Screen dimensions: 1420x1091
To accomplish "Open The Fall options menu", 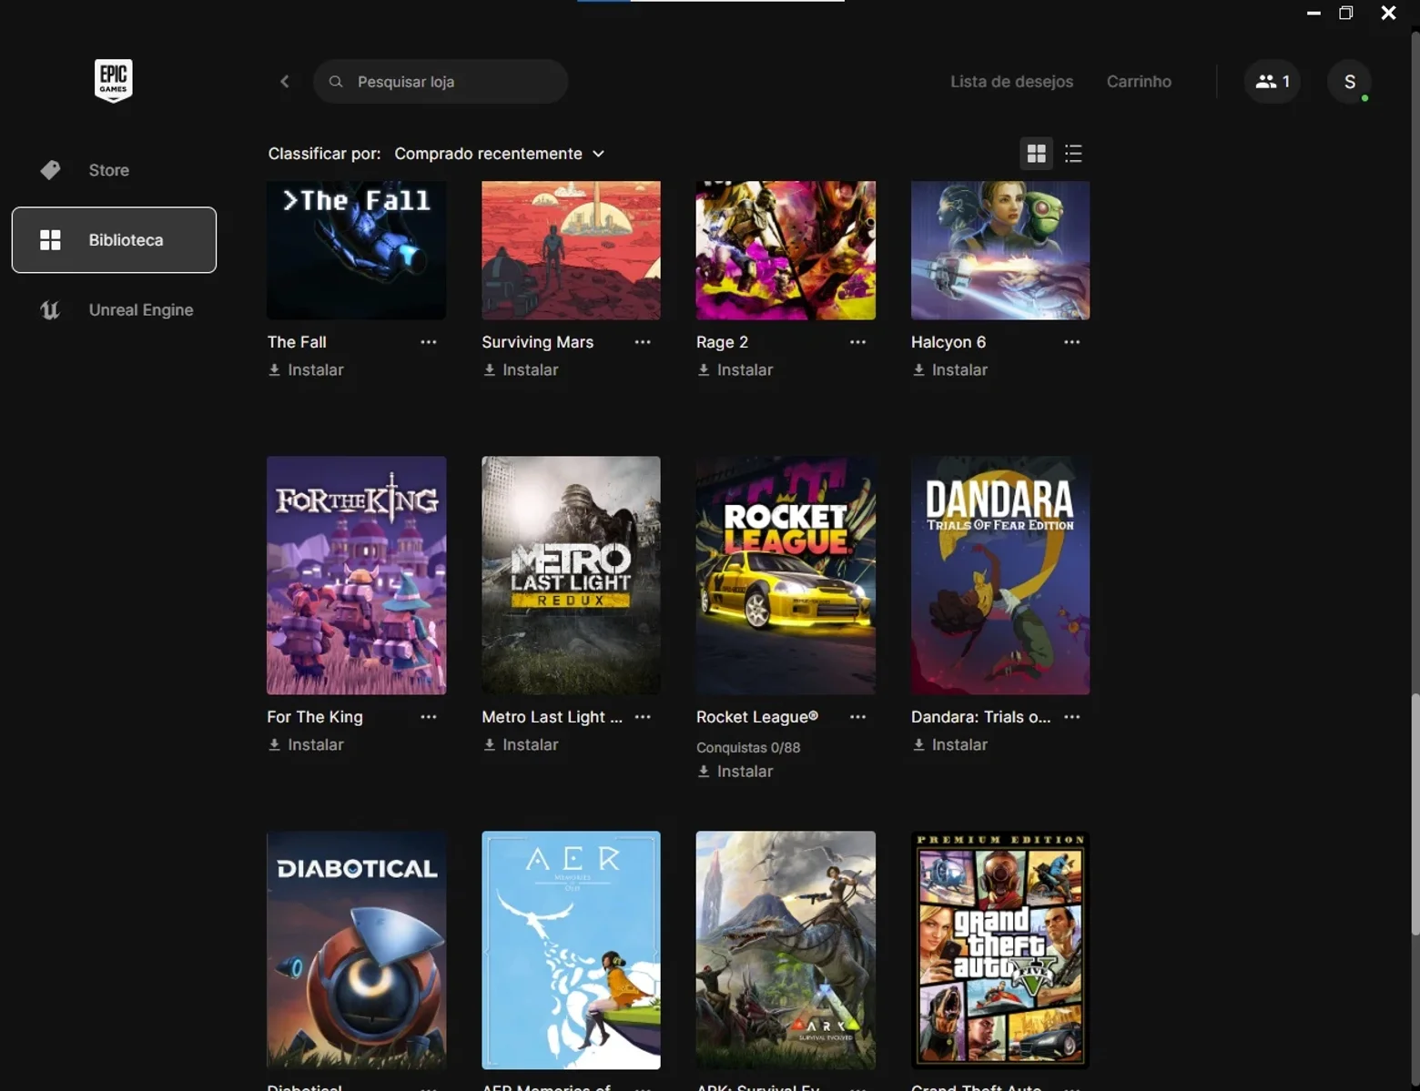I will point(429,342).
